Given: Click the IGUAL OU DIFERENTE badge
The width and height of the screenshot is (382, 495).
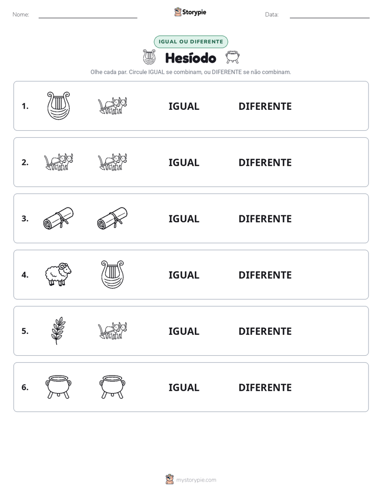Looking at the screenshot, I should 190,42.
